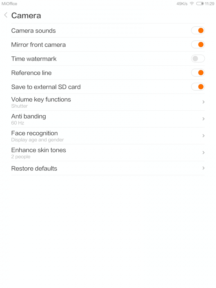Image resolution: width=216 pixels, height=288 pixels.
Task: Open the Anti banding 60 Hz setting
Action: 108,119
